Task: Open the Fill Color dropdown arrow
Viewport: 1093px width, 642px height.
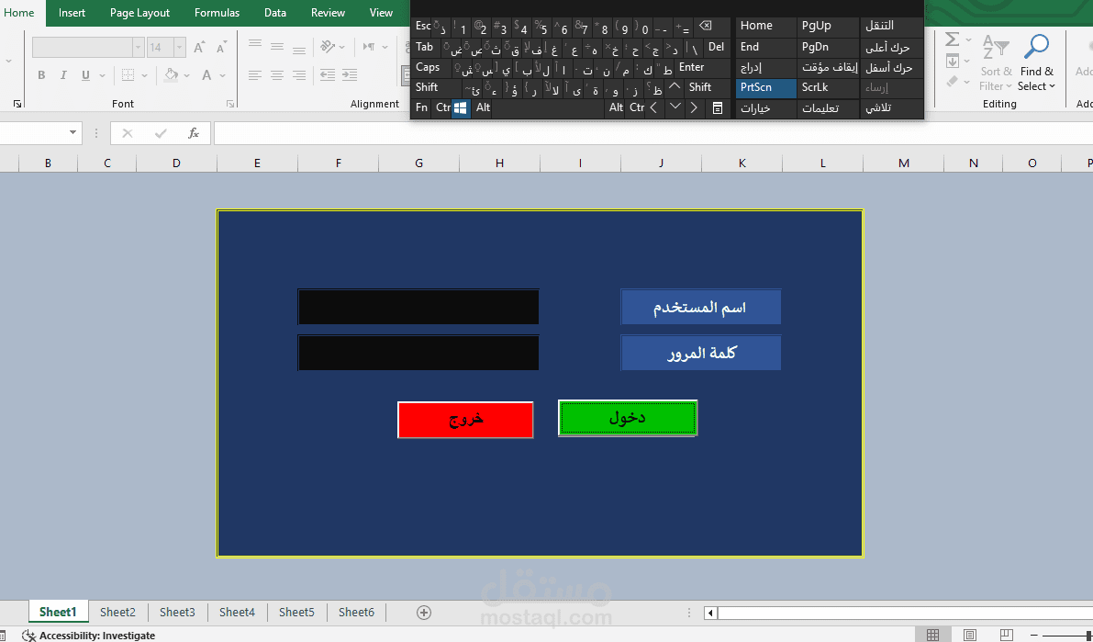Action: (187, 75)
